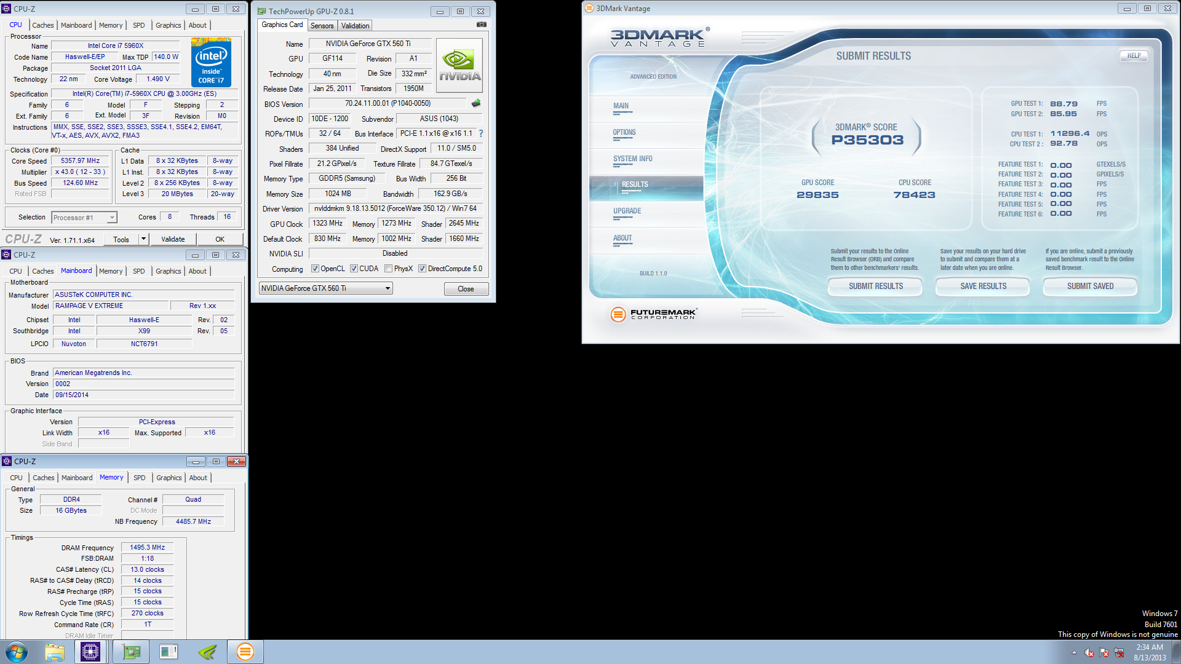Viewport: 1181px width, 664px height.
Task: Click the CPU-Z taskbar icon
Action: click(90, 652)
